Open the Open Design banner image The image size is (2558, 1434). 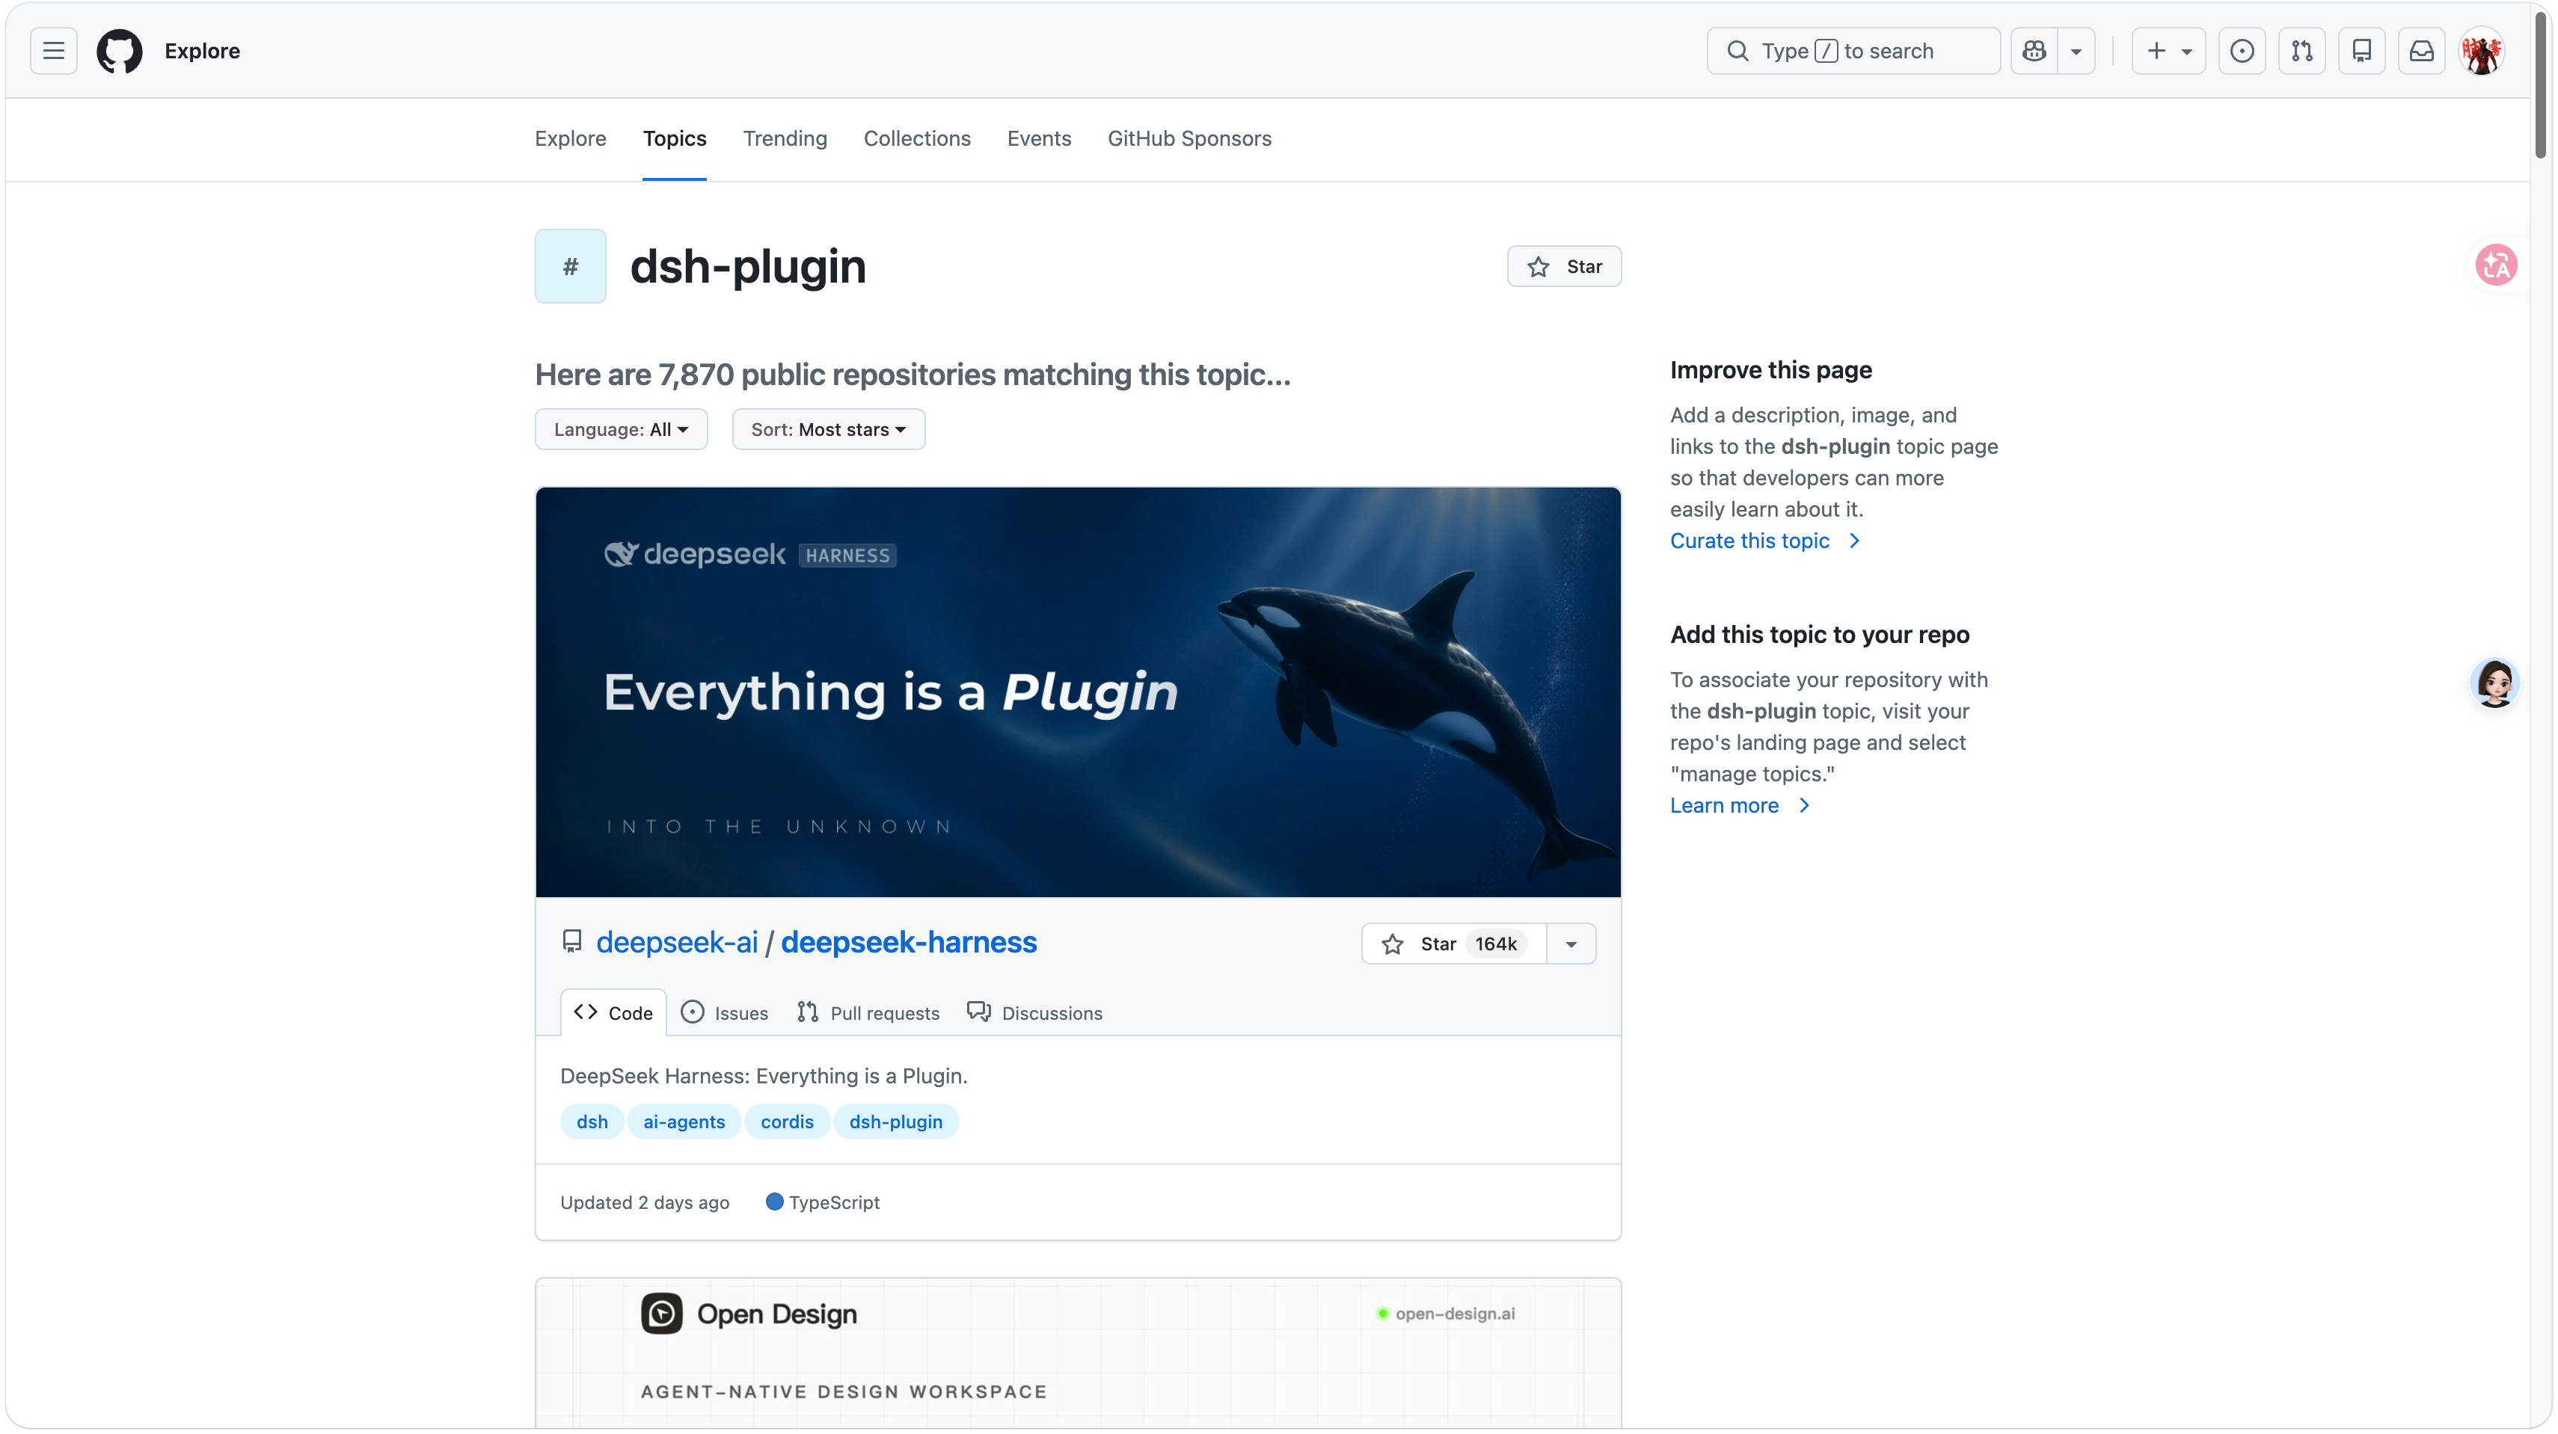1079,1353
